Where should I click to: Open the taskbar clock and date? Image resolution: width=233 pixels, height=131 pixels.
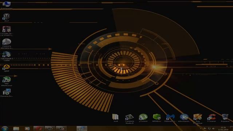[x=223, y=128]
